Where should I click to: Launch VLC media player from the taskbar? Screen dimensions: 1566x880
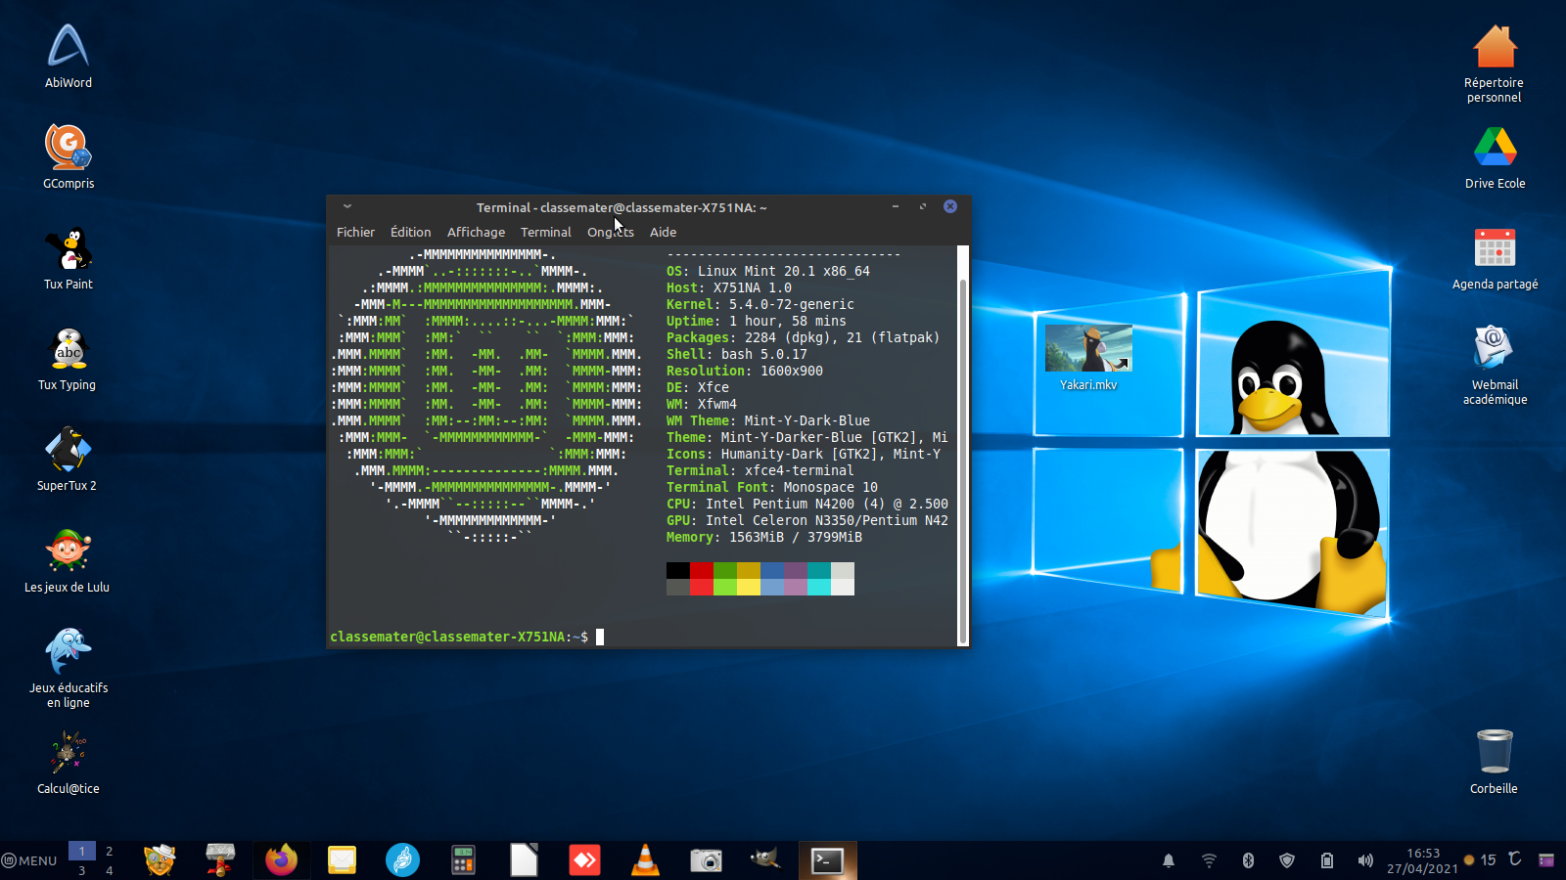pyautogui.click(x=645, y=860)
